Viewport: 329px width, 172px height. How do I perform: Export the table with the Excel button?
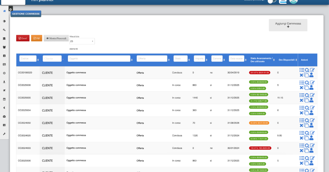tap(23, 38)
